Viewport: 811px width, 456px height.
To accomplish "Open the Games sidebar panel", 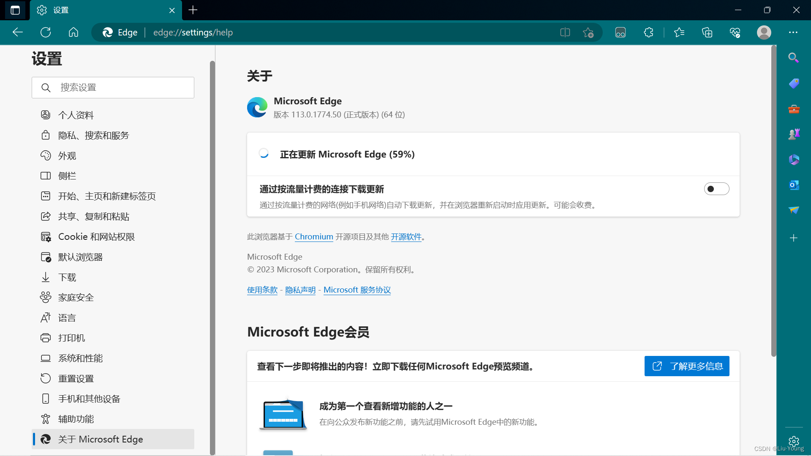I will coord(794,134).
